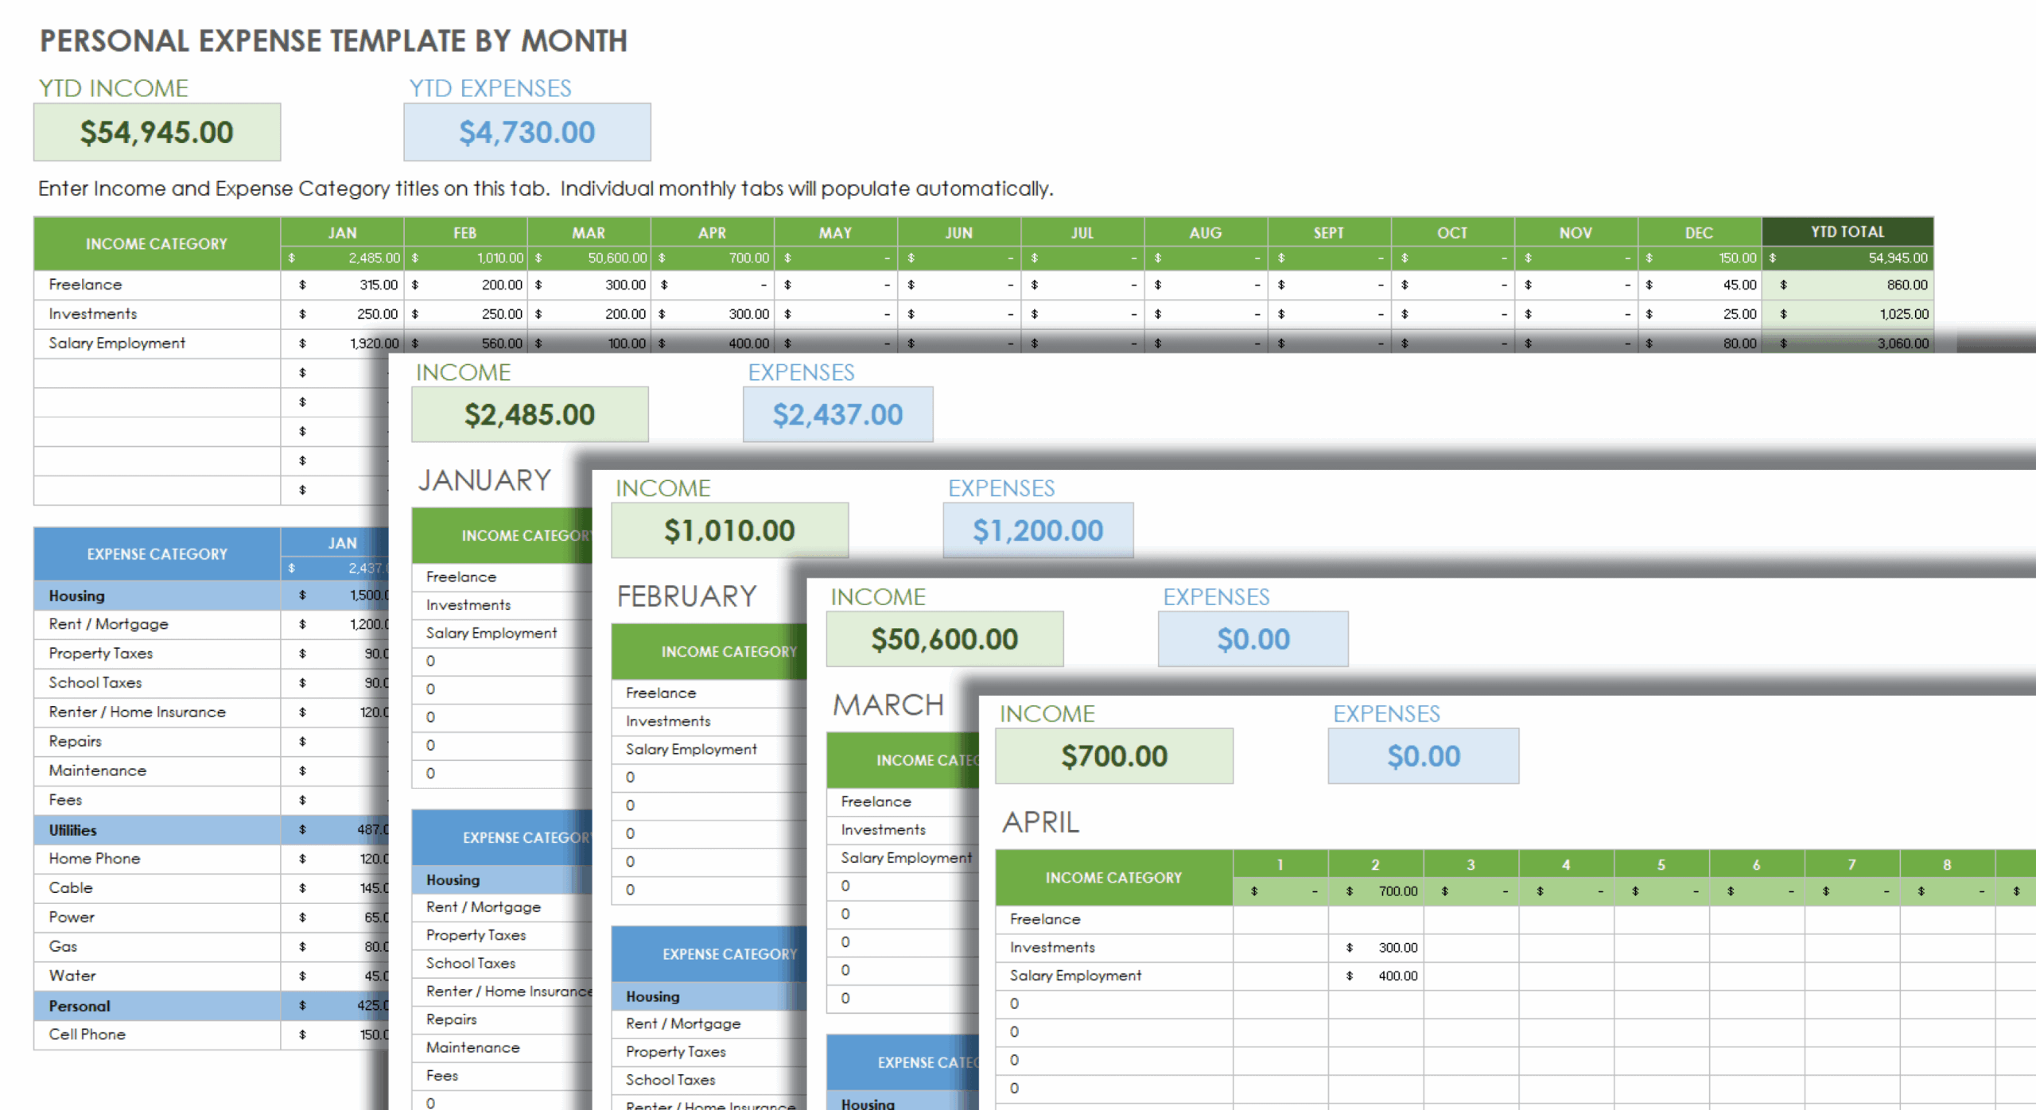2036x1110 pixels.
Task: Select the YTD EXPENSES total of $4,730.00
Action: click(x=526, y=132)
